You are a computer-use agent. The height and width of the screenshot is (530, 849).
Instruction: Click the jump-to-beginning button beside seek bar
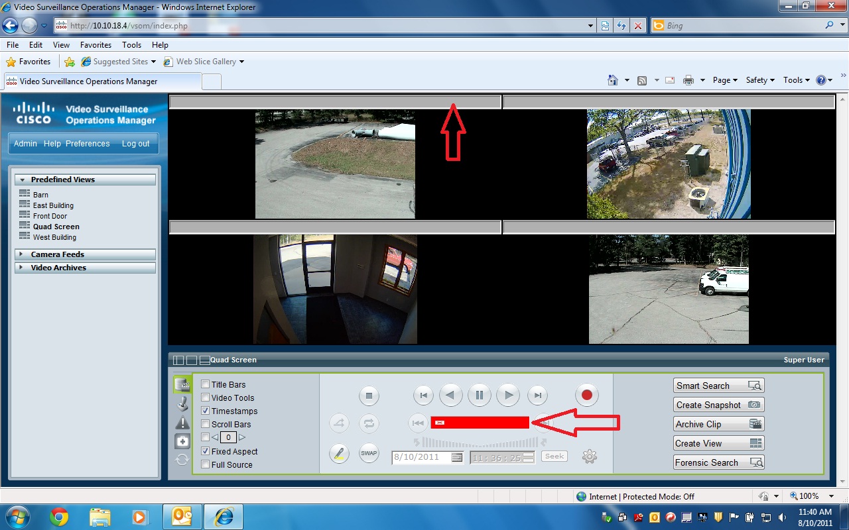coord(417,423)
